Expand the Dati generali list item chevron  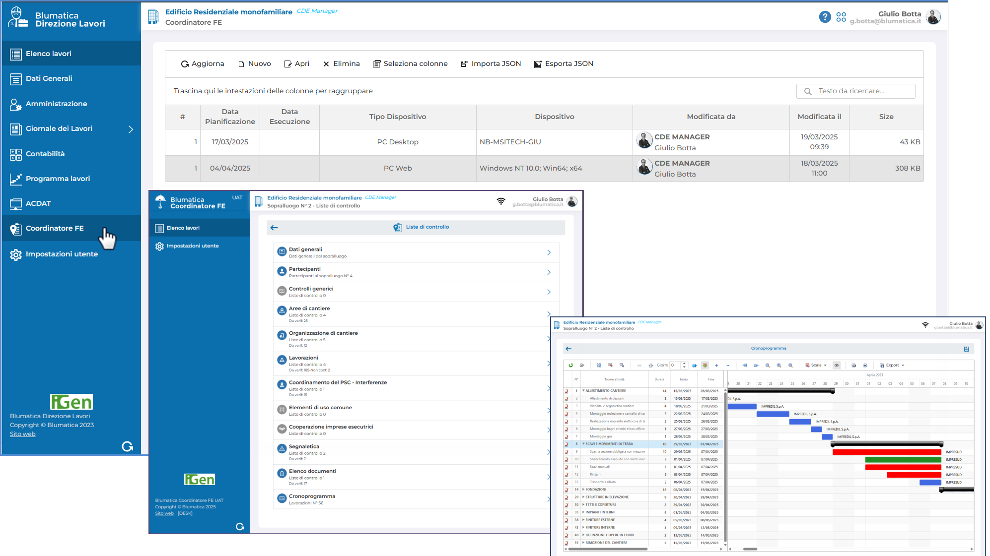click(x=549, y=252)
